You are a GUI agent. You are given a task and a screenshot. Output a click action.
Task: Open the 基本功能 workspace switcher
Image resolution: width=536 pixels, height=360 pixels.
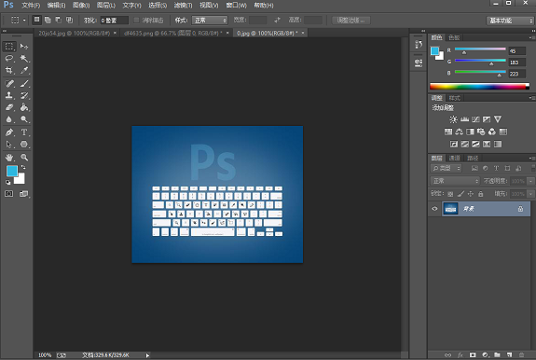click(510, 21)
